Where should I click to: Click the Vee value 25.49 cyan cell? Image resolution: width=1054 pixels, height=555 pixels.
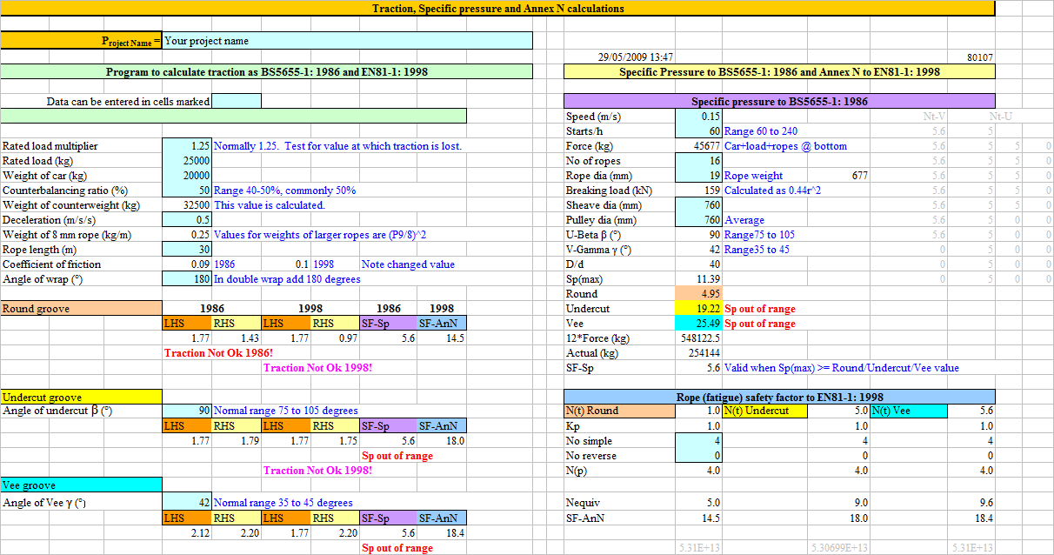(x=698, y=324)
